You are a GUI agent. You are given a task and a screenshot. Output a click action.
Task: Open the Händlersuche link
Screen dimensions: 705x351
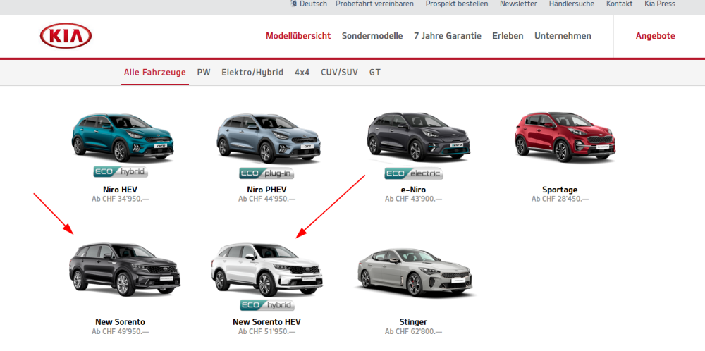tap(572, 4)
